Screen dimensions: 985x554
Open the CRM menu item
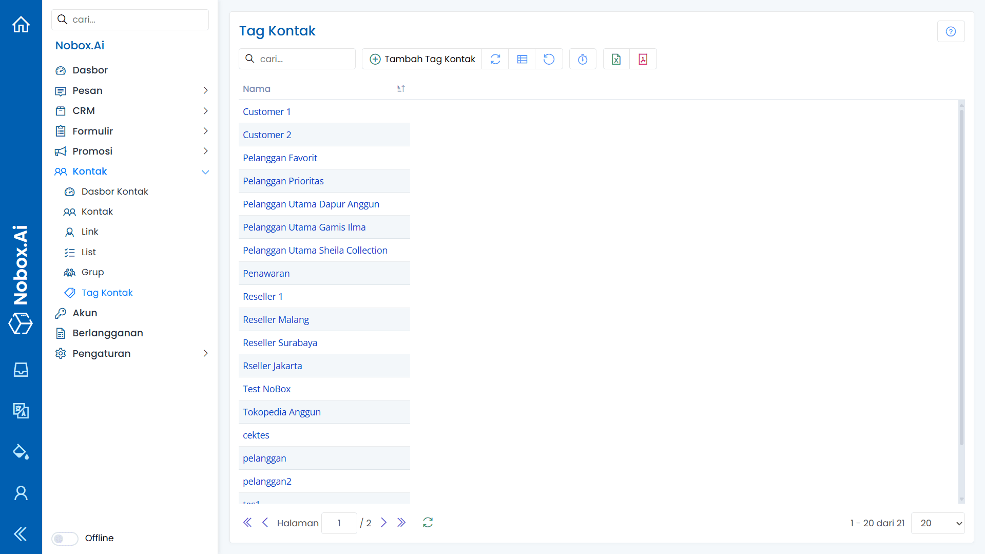(84, 110)
